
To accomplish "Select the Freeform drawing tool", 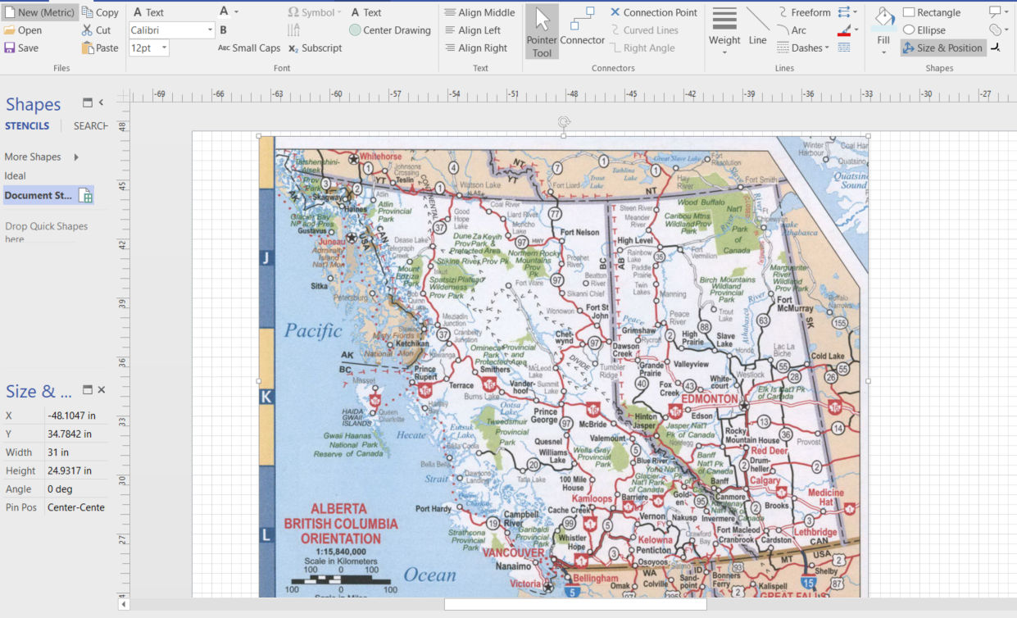I will [802, 12].
